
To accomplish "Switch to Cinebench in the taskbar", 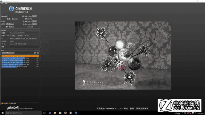I will tap(76, 113).
